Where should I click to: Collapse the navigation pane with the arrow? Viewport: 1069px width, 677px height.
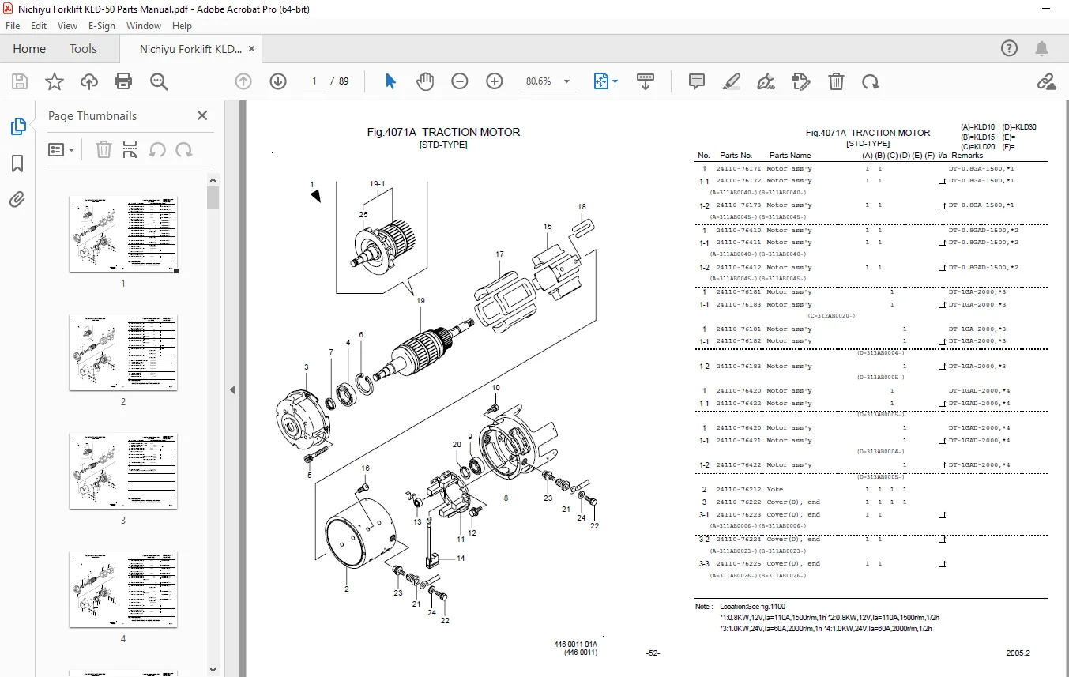[233, 389]
